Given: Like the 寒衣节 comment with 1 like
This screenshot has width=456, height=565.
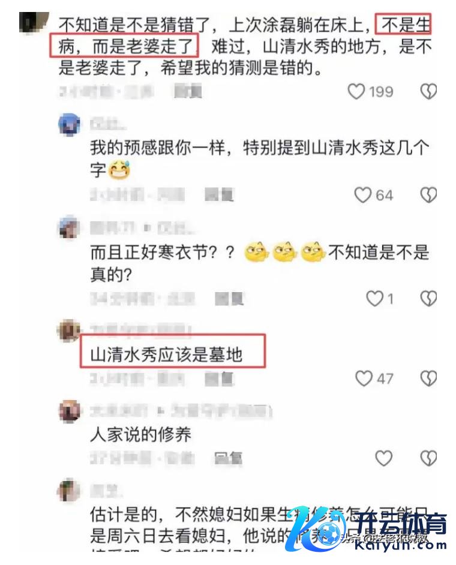Looking at the screenshot, I should click(x=375, y=299).
